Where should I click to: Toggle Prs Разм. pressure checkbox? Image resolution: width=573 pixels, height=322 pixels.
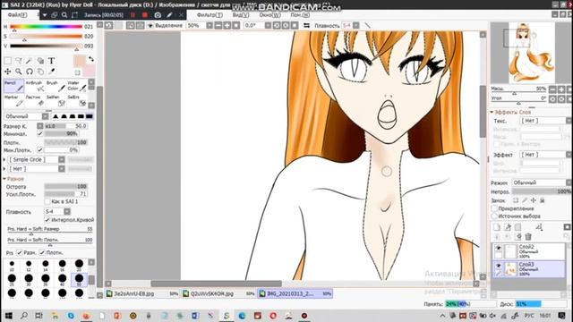pyautogui.click(x=20, y=252)
